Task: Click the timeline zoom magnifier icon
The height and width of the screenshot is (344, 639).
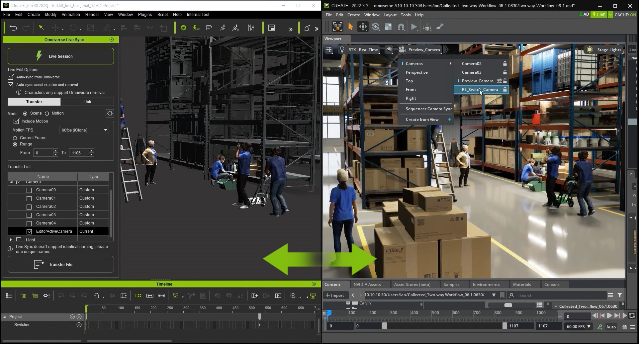Action: click(x=293, y=296)
